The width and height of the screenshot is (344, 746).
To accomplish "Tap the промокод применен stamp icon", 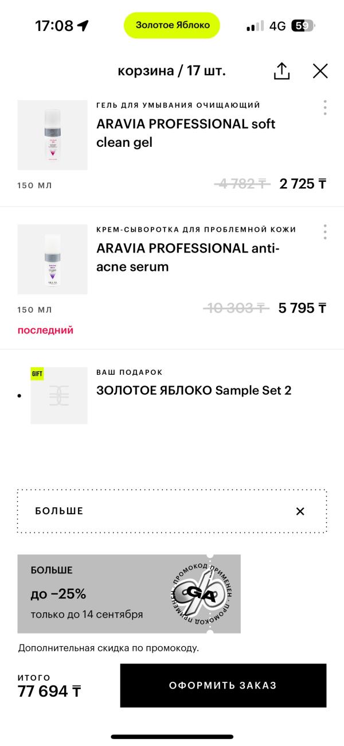I will (x=202, y=594).
